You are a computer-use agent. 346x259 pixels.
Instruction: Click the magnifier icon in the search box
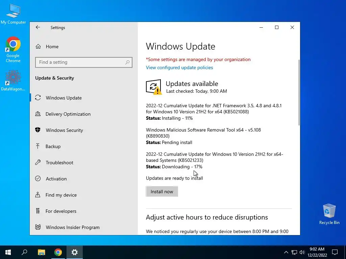(127, 62)
